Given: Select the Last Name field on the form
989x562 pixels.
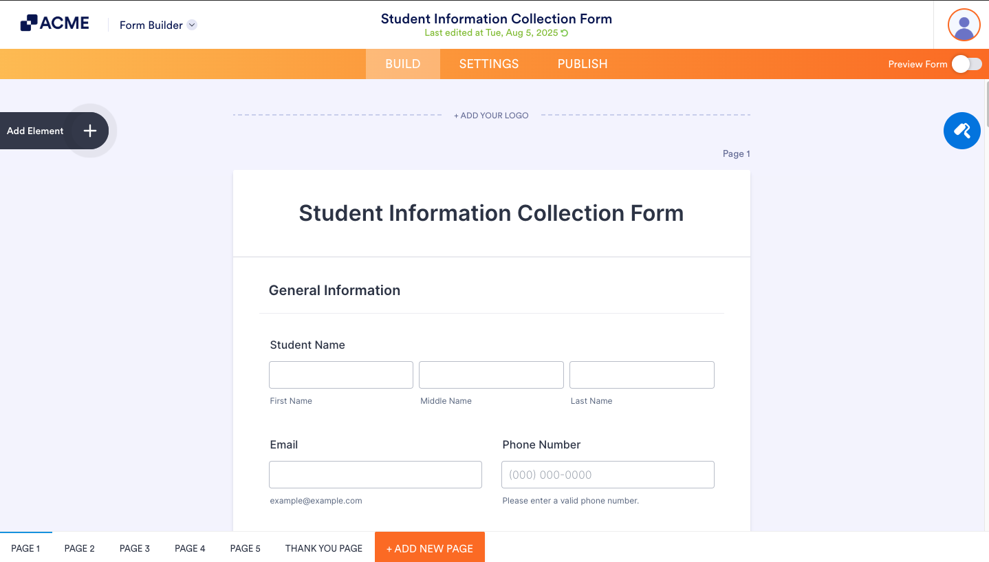Looking at the screenshot, I should pos(641,374).
